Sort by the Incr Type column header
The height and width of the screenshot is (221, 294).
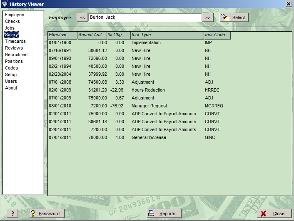click(x=167, y=35)
